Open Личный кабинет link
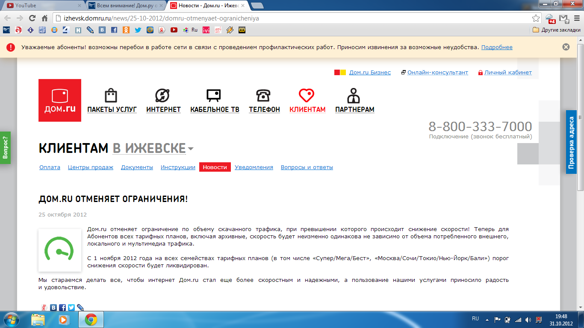Image resolution: width=584 pixels, height=328 pixels. pyautogui.click(x=508, y=73)
